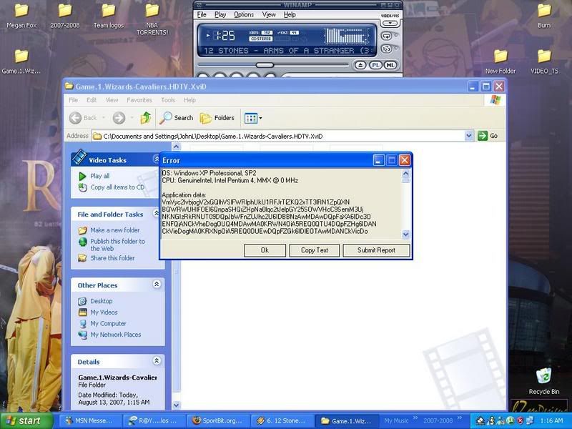Click Winamp's song seek slider handle
572x429 pixels.
(265, 65)
